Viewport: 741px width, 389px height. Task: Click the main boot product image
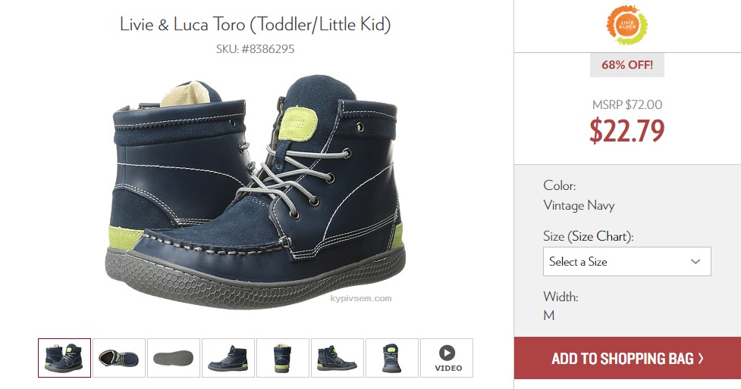(x=255, y=192)
